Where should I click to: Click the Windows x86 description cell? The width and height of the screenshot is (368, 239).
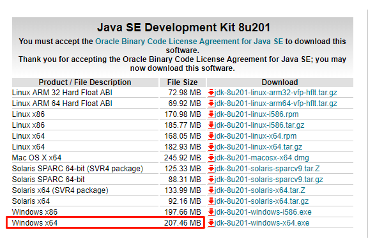click(34, 212)
